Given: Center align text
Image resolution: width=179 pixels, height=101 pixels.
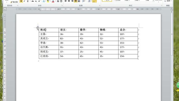Looking at the screenshot, I should (x=69, y=1).
